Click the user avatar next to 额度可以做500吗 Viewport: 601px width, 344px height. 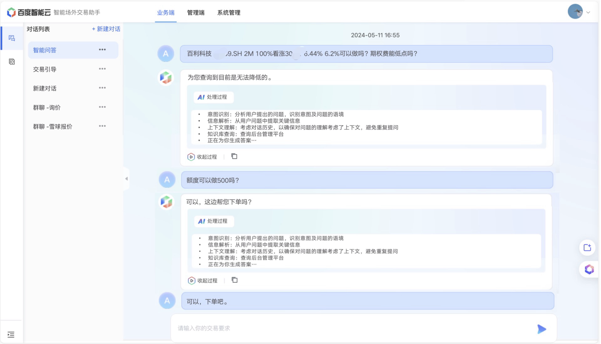[x=167, y=180]
